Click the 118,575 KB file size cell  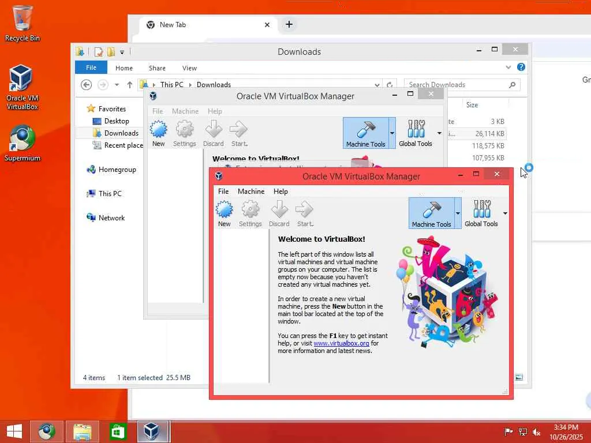coord(488,145)
